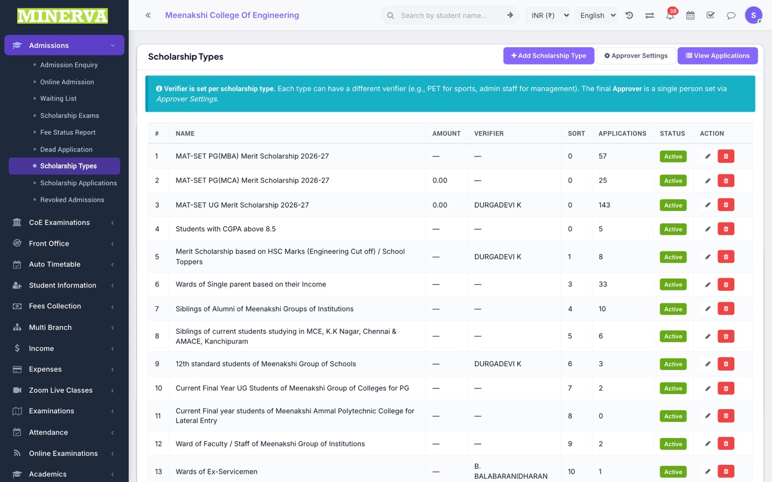Click Add Scholarship Type button

(x=549, y=56)
